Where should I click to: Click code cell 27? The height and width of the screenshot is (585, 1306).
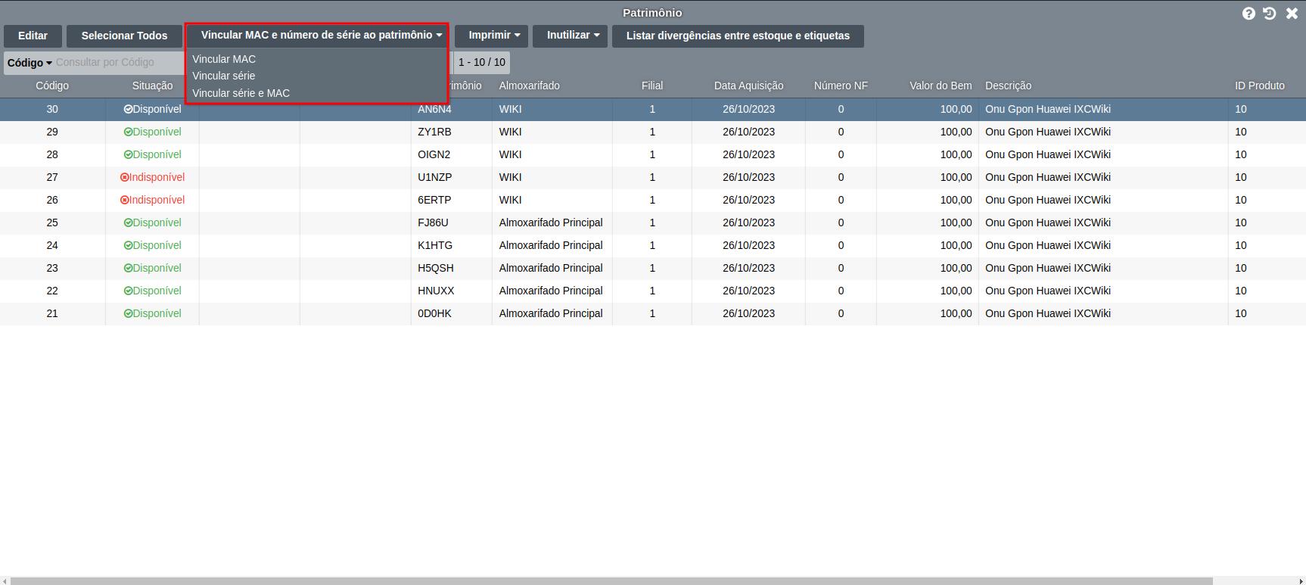pos(52,177)
